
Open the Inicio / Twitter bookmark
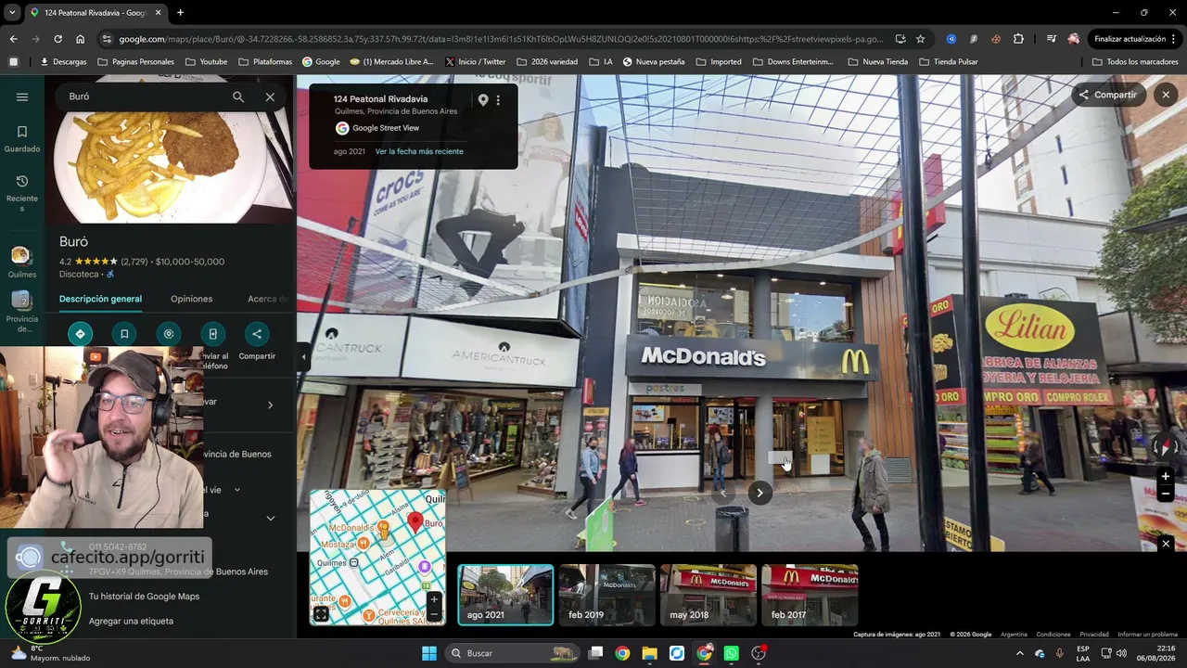pos(475,62)
